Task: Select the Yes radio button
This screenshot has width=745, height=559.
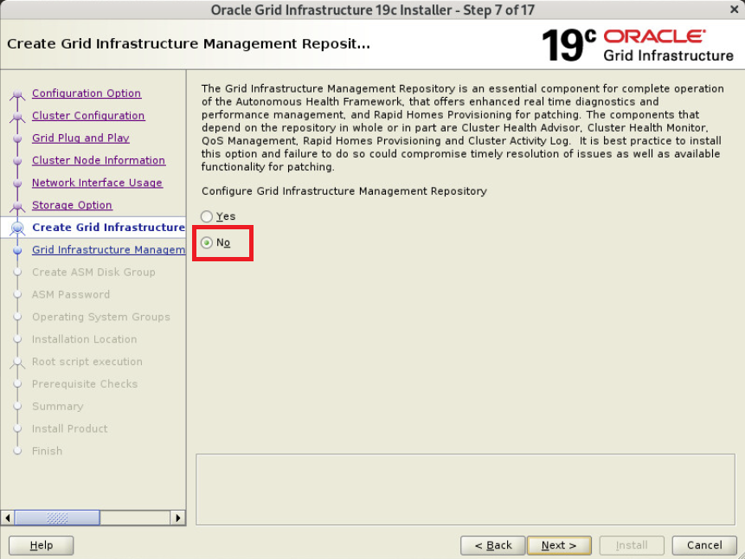Action: 206,216
